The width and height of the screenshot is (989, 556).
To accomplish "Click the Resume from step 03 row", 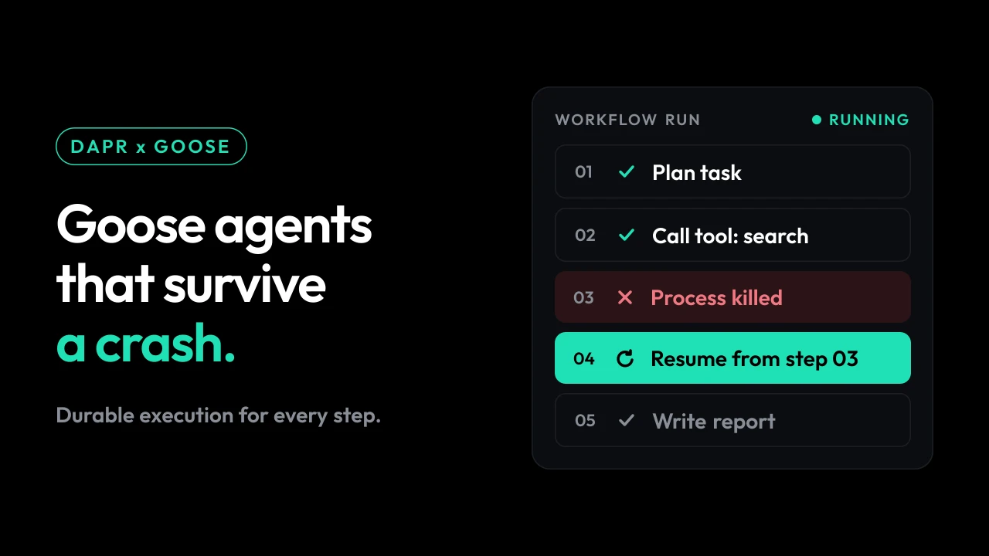I will pos(732,358).
